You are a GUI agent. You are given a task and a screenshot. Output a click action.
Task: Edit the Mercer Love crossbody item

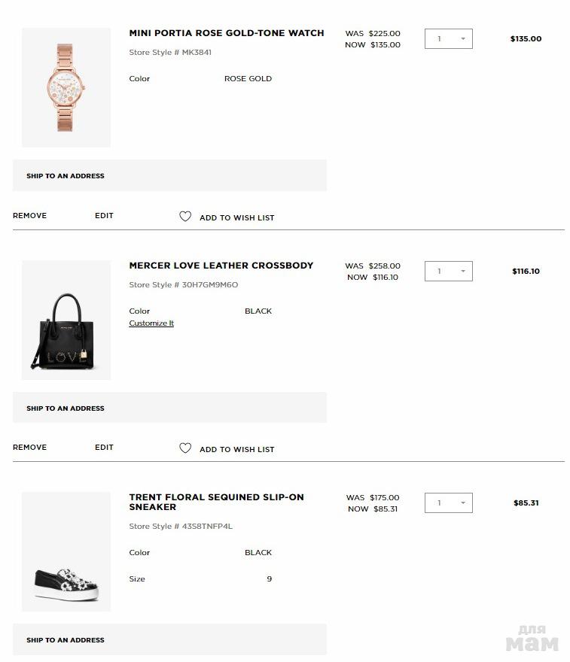point(104,448)
